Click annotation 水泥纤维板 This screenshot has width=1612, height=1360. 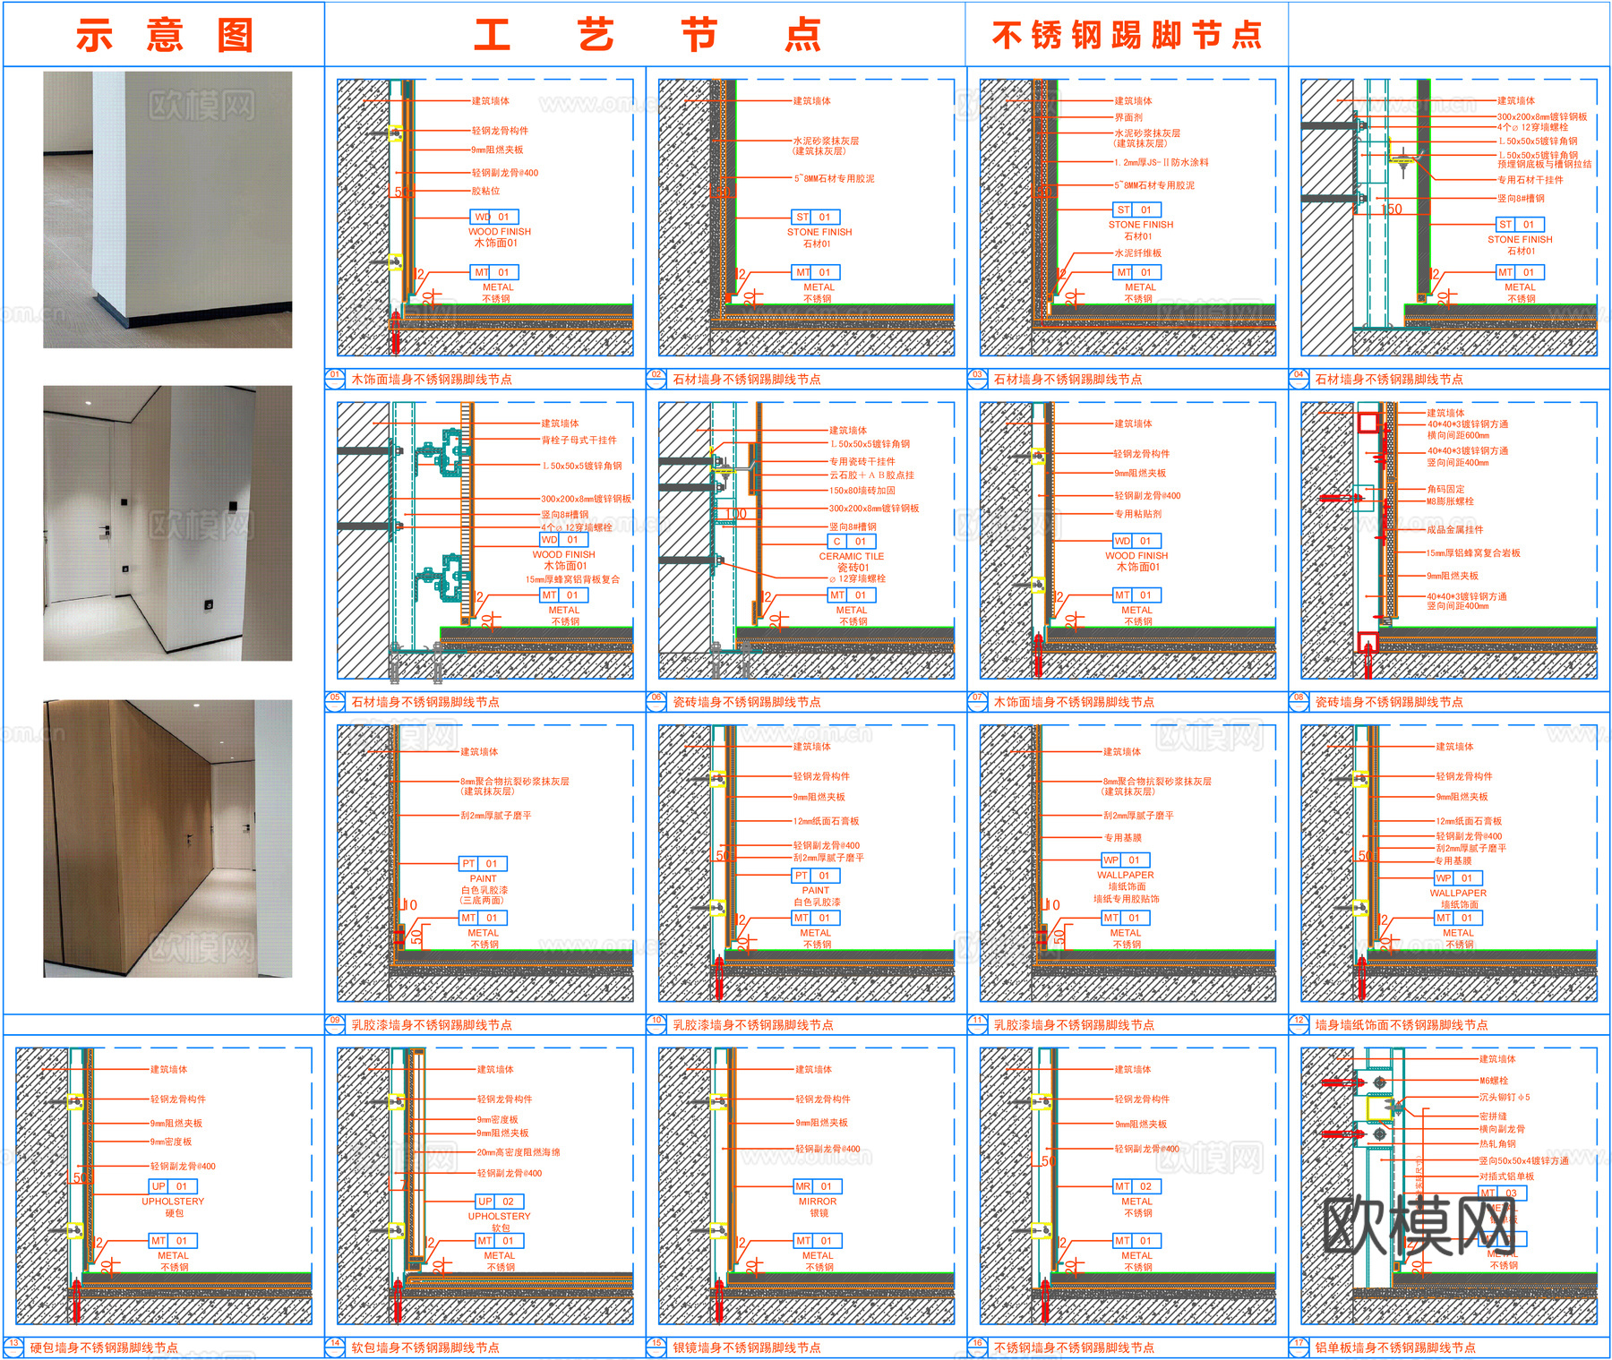pyautogui.click(x=1137, y=253)
